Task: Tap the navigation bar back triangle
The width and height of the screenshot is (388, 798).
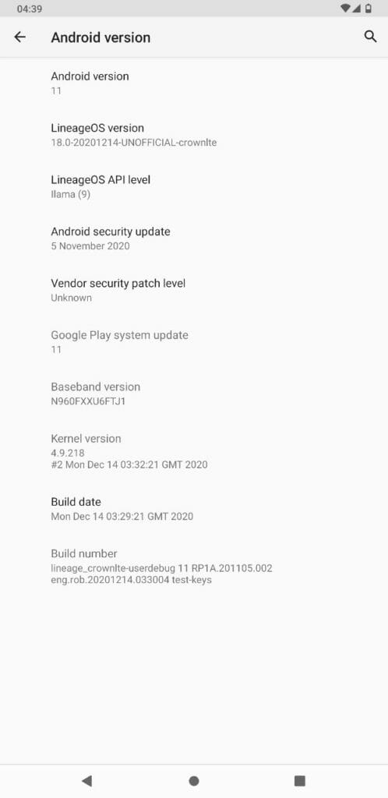Action: [x=87, y=781]
